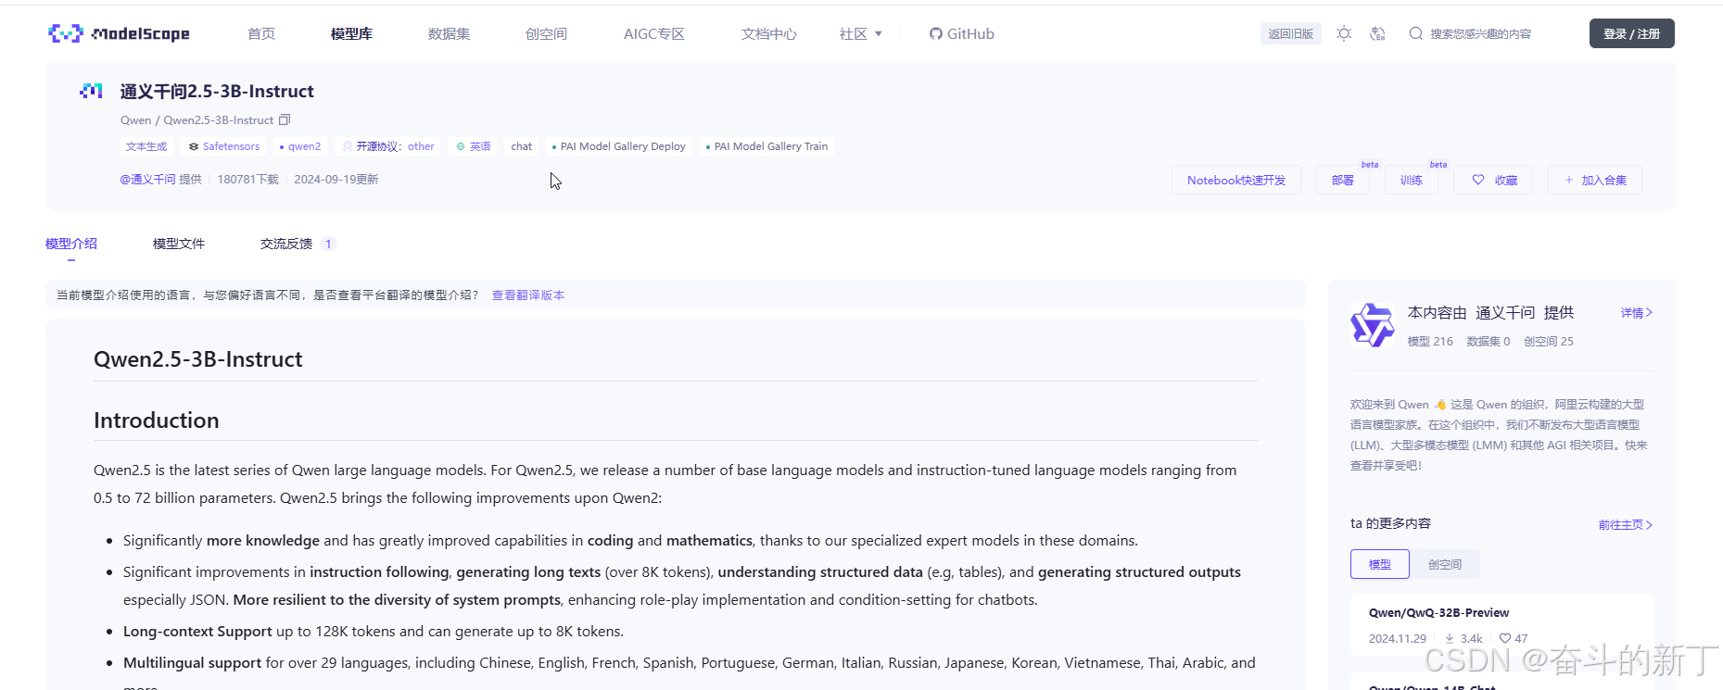Click the 180781下载 download count text

coord(248,180)
